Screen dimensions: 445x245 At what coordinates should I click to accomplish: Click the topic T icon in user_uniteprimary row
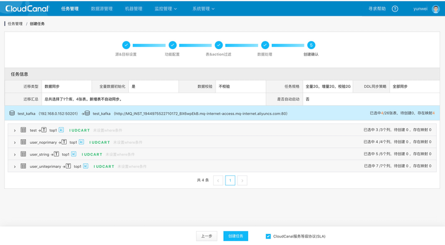tap(69, 166)
